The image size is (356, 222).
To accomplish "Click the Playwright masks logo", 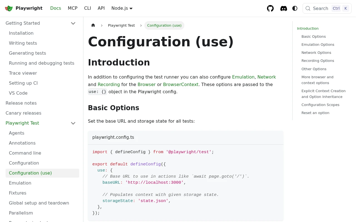I will pyautogui.click(x=9, y=8).
